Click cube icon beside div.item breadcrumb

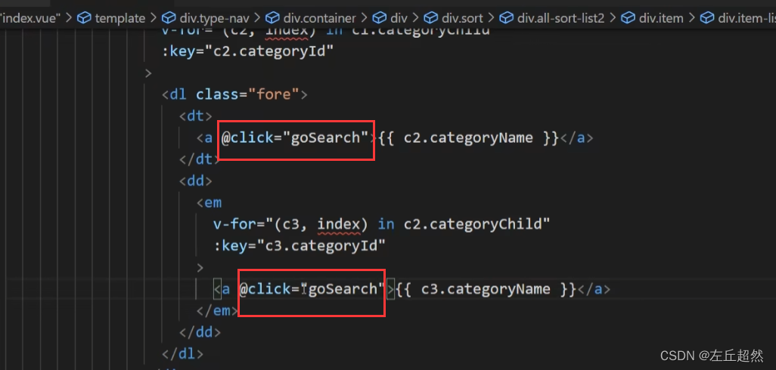628,19
